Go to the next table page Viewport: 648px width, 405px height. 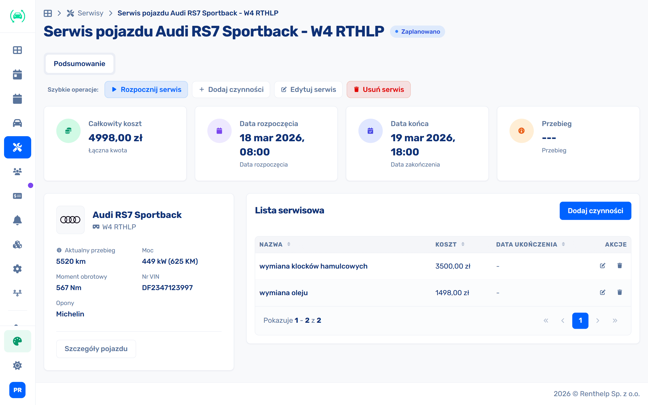pyautogui.click(x=598, y=321)
